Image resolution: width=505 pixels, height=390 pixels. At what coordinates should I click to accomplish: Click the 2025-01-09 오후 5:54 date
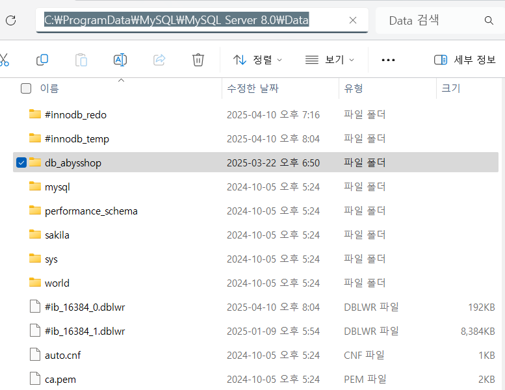click(273, 331)
